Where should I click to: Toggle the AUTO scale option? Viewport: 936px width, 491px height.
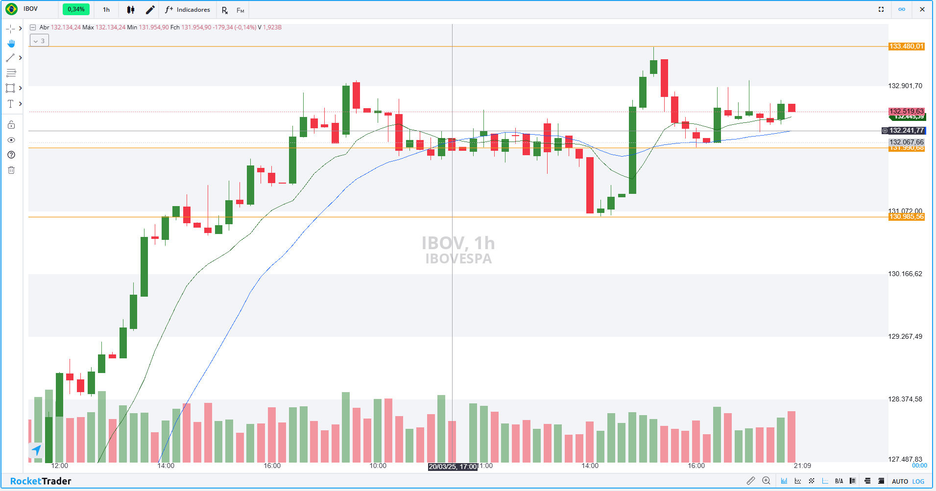(x=900, y=482)
